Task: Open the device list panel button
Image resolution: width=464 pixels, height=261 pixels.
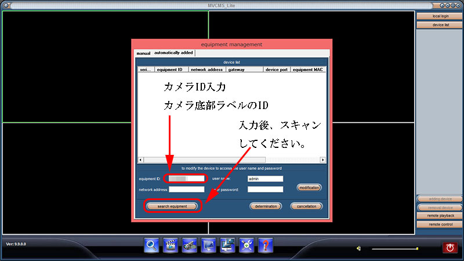Action: click(440, 25)
